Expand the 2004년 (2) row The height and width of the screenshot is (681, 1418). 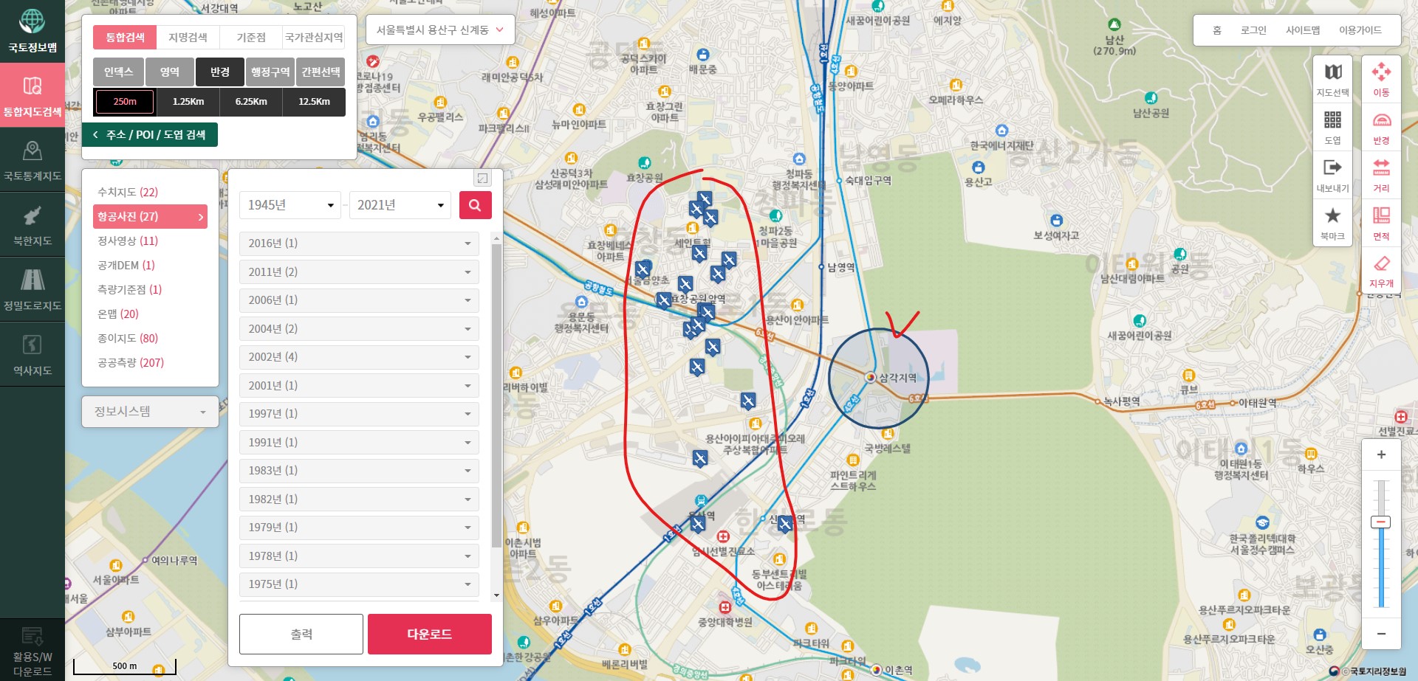(x=359, y=329)
